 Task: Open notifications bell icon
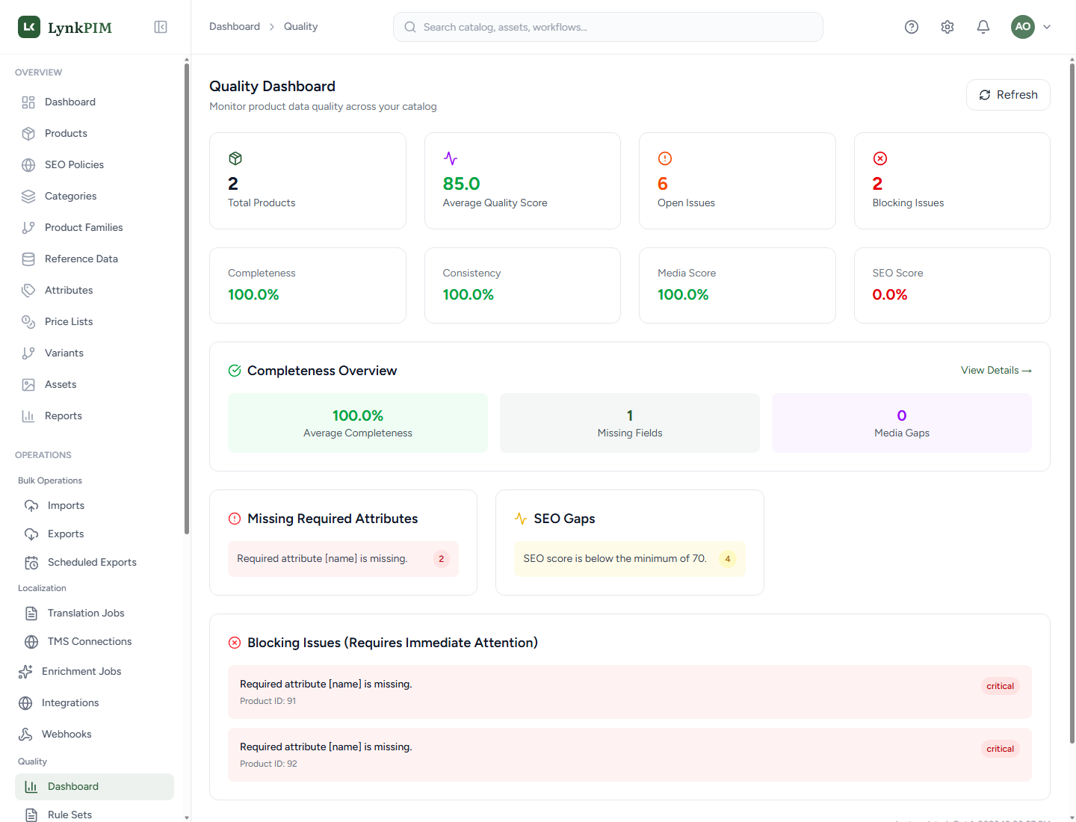click(x=983, y=27)
